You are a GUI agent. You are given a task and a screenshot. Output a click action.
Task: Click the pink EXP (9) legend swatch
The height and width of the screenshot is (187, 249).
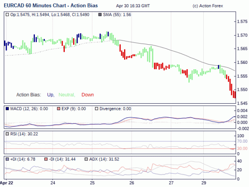[x=59, y=109]
